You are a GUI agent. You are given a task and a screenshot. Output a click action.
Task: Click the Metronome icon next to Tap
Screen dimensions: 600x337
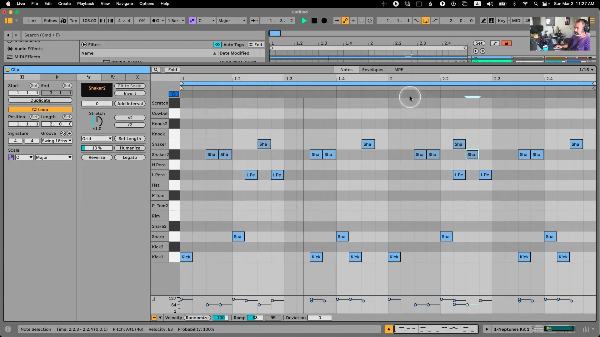tap(63, 21)
